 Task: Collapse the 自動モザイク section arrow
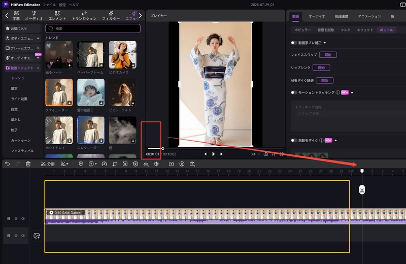coord(336,141)
